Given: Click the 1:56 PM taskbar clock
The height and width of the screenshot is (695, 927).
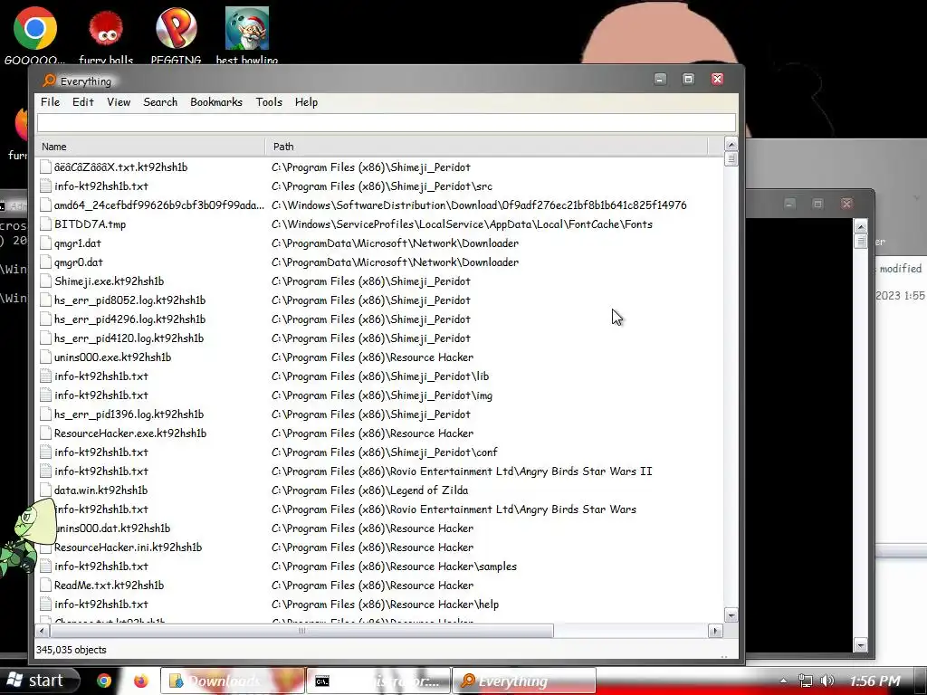Looking at the screenshot, I should point(874,681).
